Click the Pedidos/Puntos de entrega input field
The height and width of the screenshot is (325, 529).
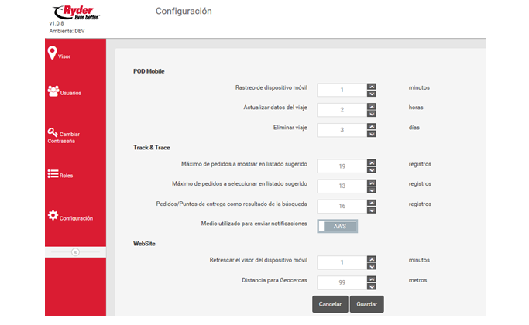[x=341, y=206]
